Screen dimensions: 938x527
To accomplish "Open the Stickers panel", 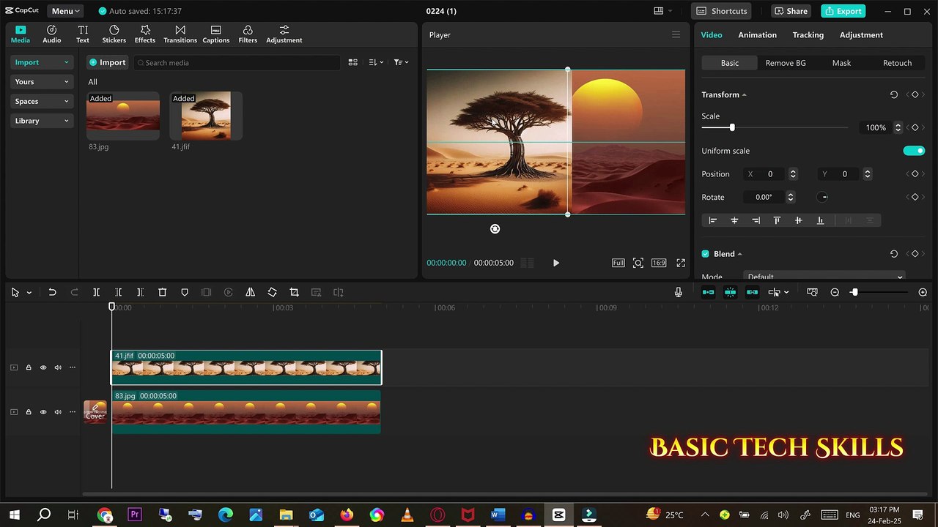I will click(114, 34).
